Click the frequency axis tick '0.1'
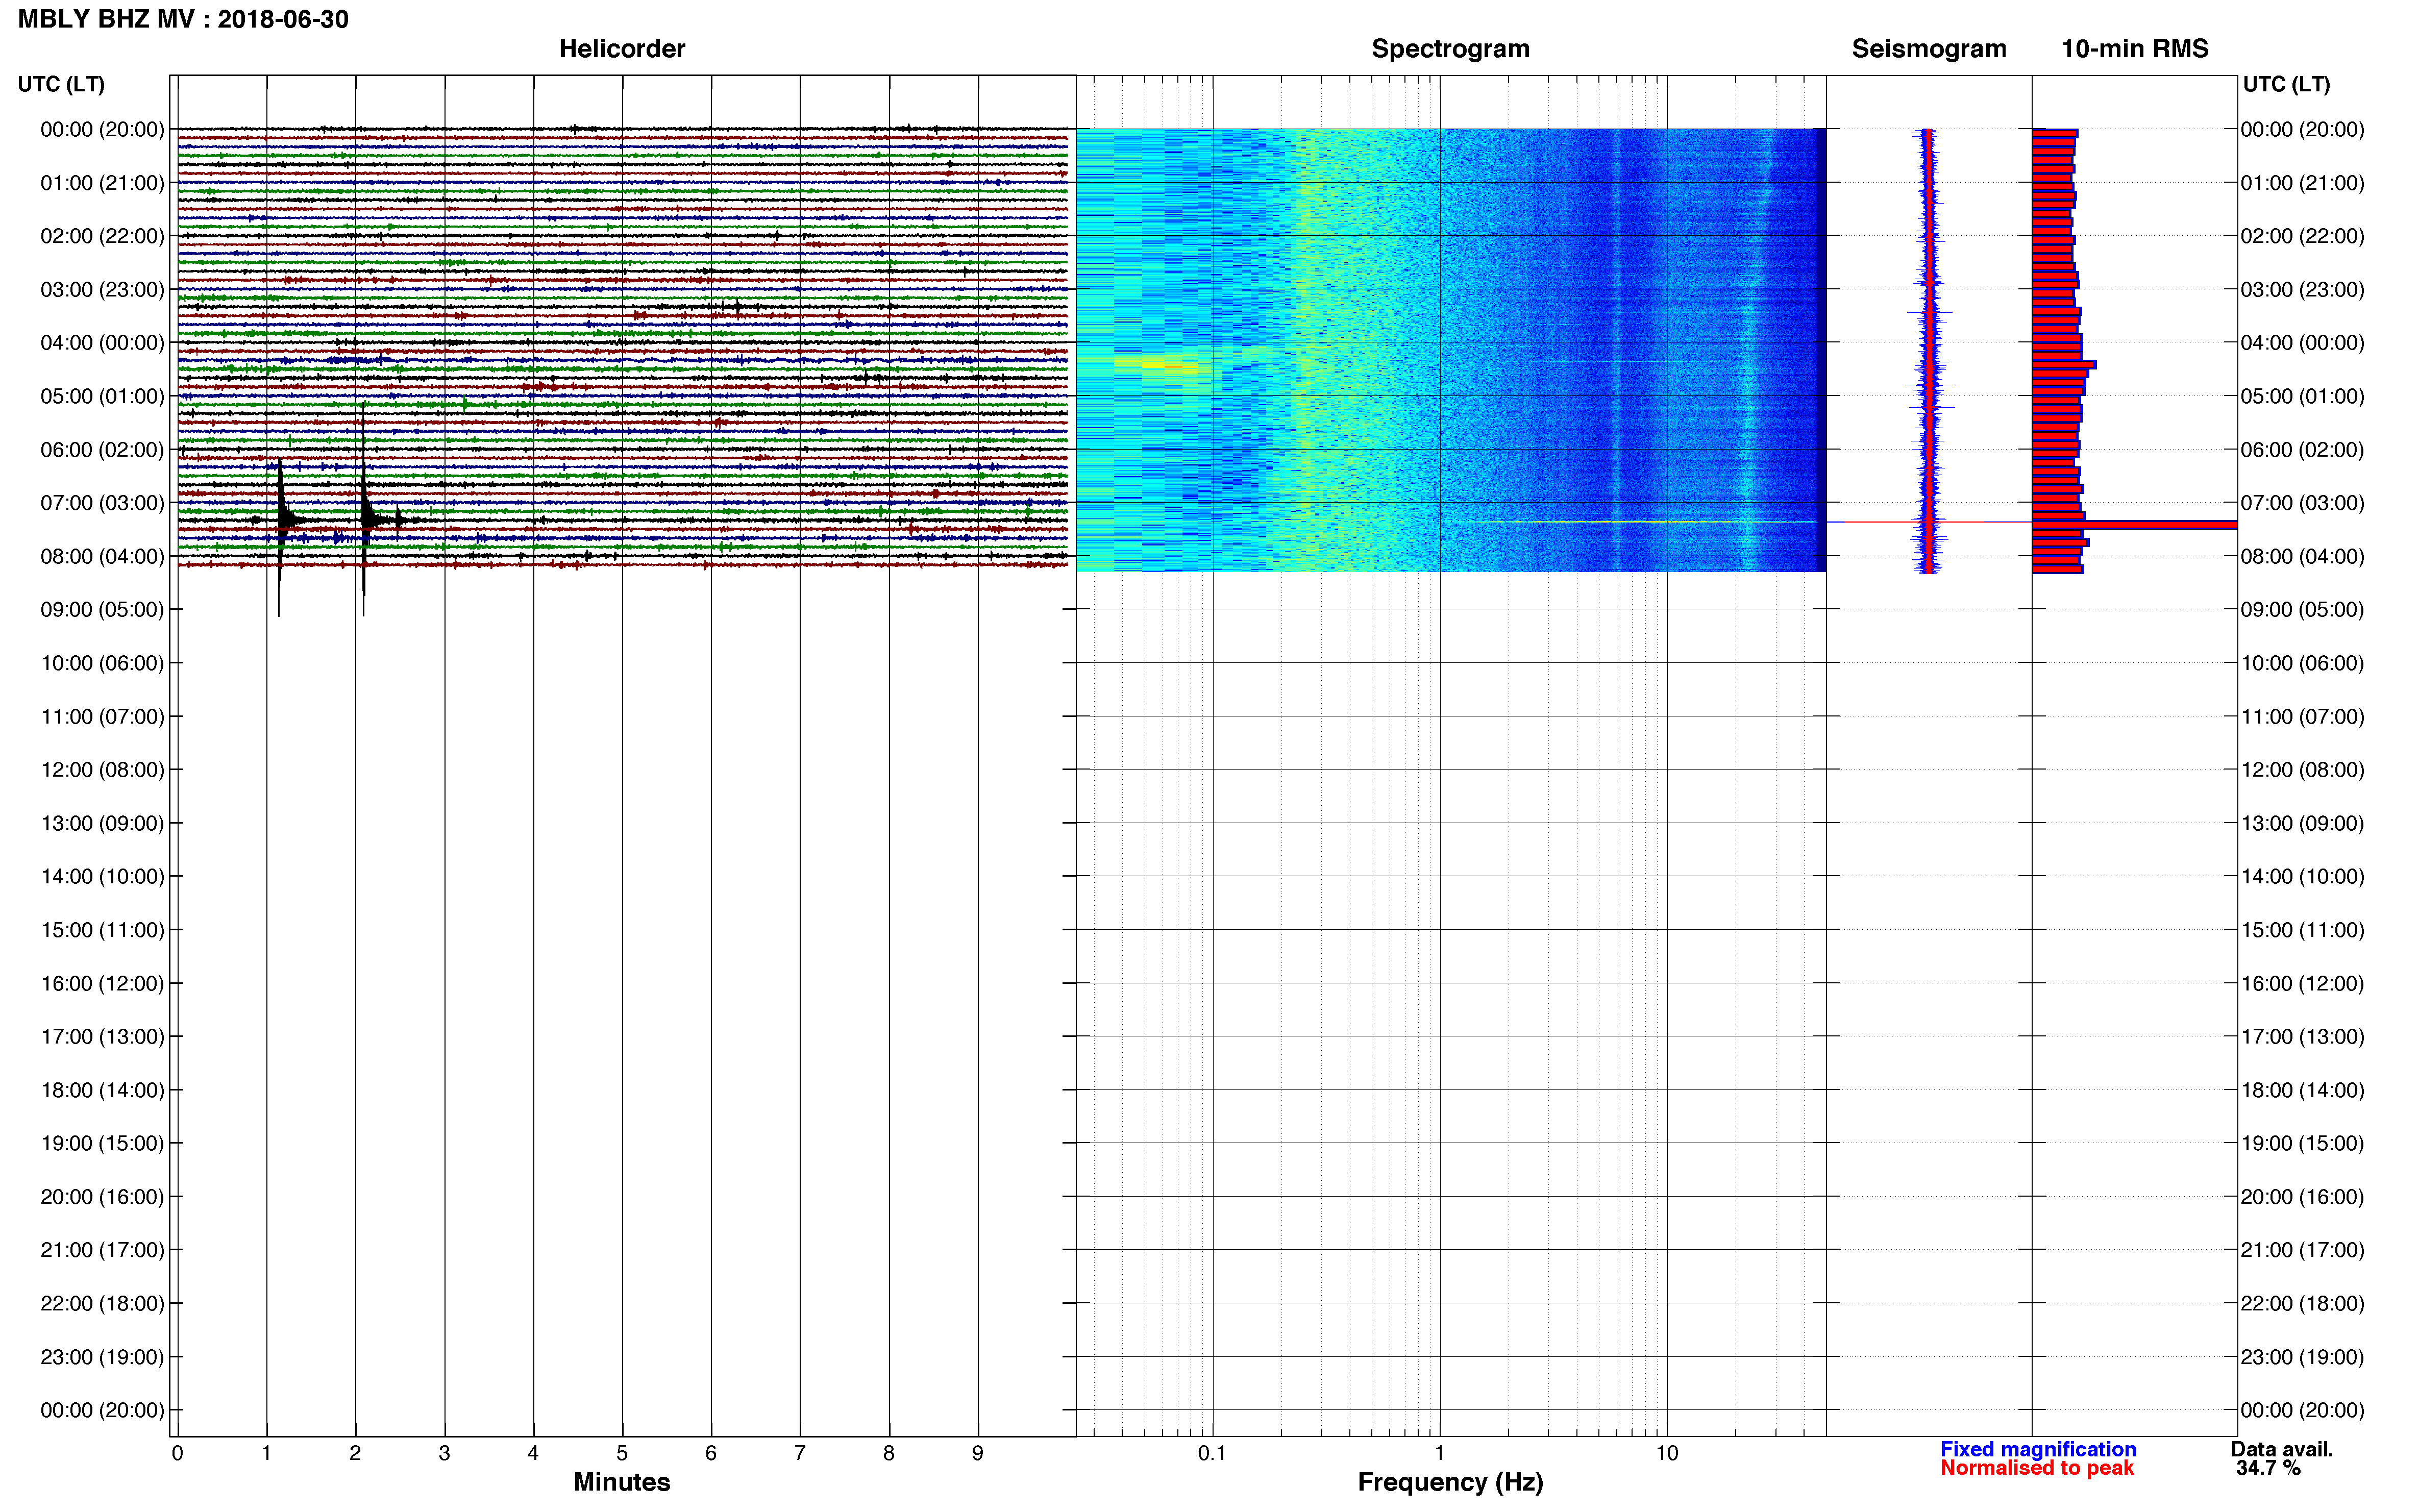This screenshot has height=1512, width=2419. (x=1212, y=1453)
